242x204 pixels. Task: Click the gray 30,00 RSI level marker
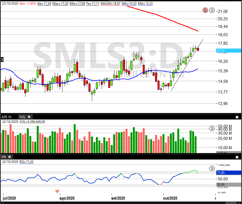coord(228,185)
